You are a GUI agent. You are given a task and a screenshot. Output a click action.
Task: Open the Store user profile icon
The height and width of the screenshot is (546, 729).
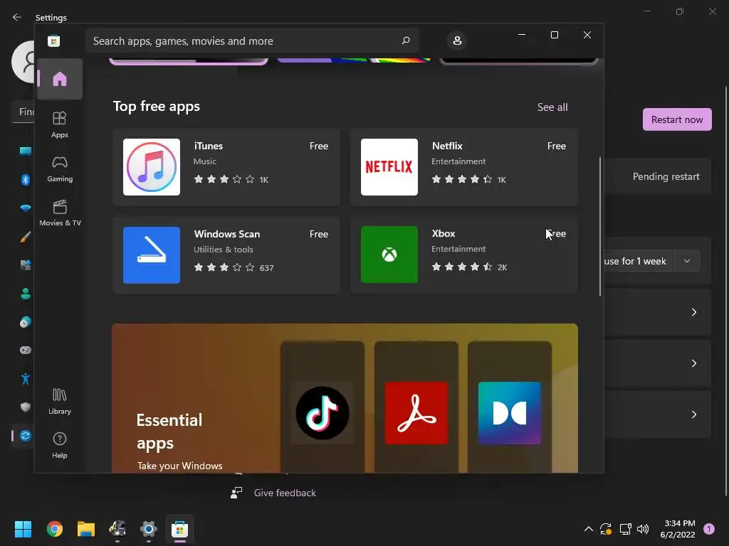pyautogui.click(x=457, y=41)
